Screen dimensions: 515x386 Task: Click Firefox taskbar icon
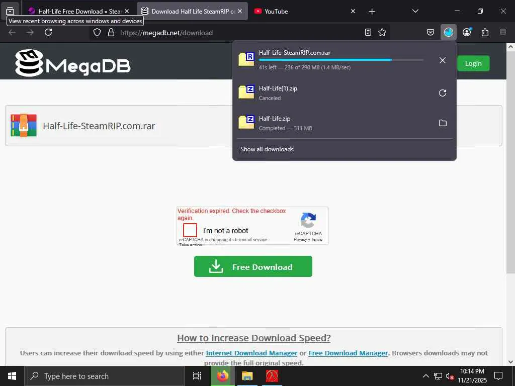pyautogui.click(x=222, y=376)
